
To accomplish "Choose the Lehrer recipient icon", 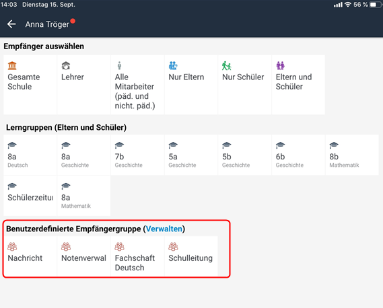I will pos(66,66).
